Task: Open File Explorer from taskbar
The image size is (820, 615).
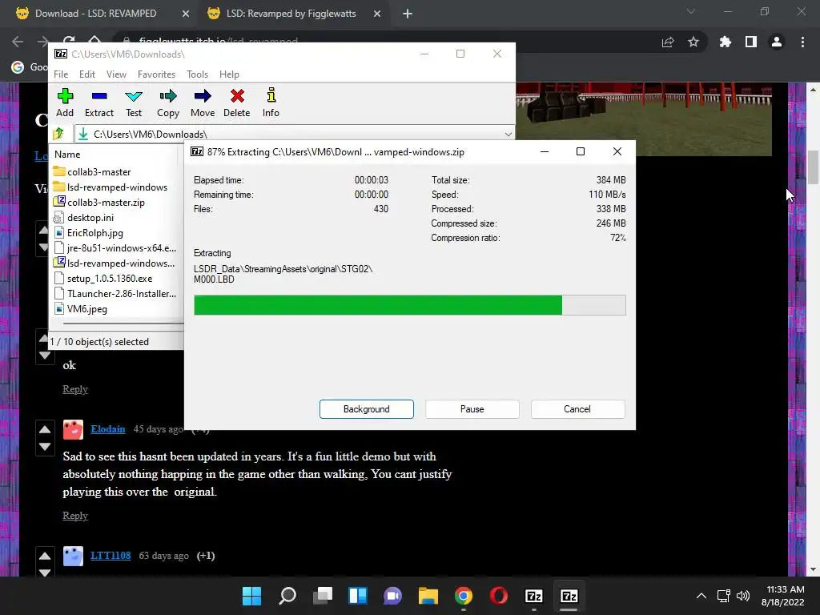Action: click(428, 596)
